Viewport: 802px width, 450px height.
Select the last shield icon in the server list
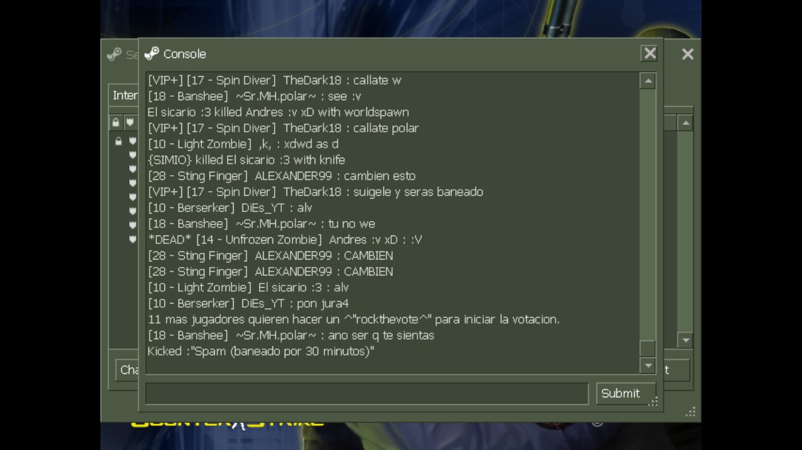coord(132,239)
